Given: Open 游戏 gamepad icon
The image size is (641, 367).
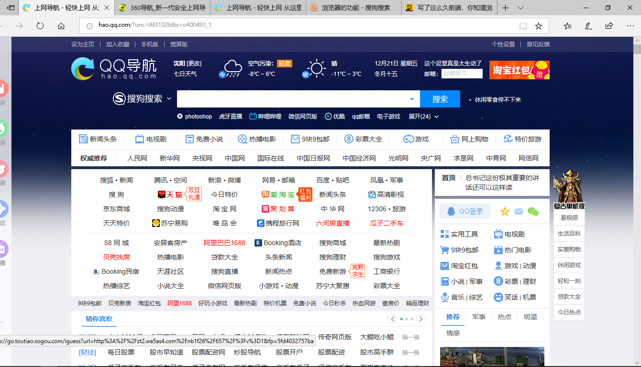Looking at the screenshot, I should 408,139.
